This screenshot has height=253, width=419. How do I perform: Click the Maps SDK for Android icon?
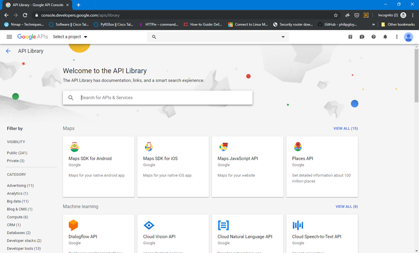(74, 147)
